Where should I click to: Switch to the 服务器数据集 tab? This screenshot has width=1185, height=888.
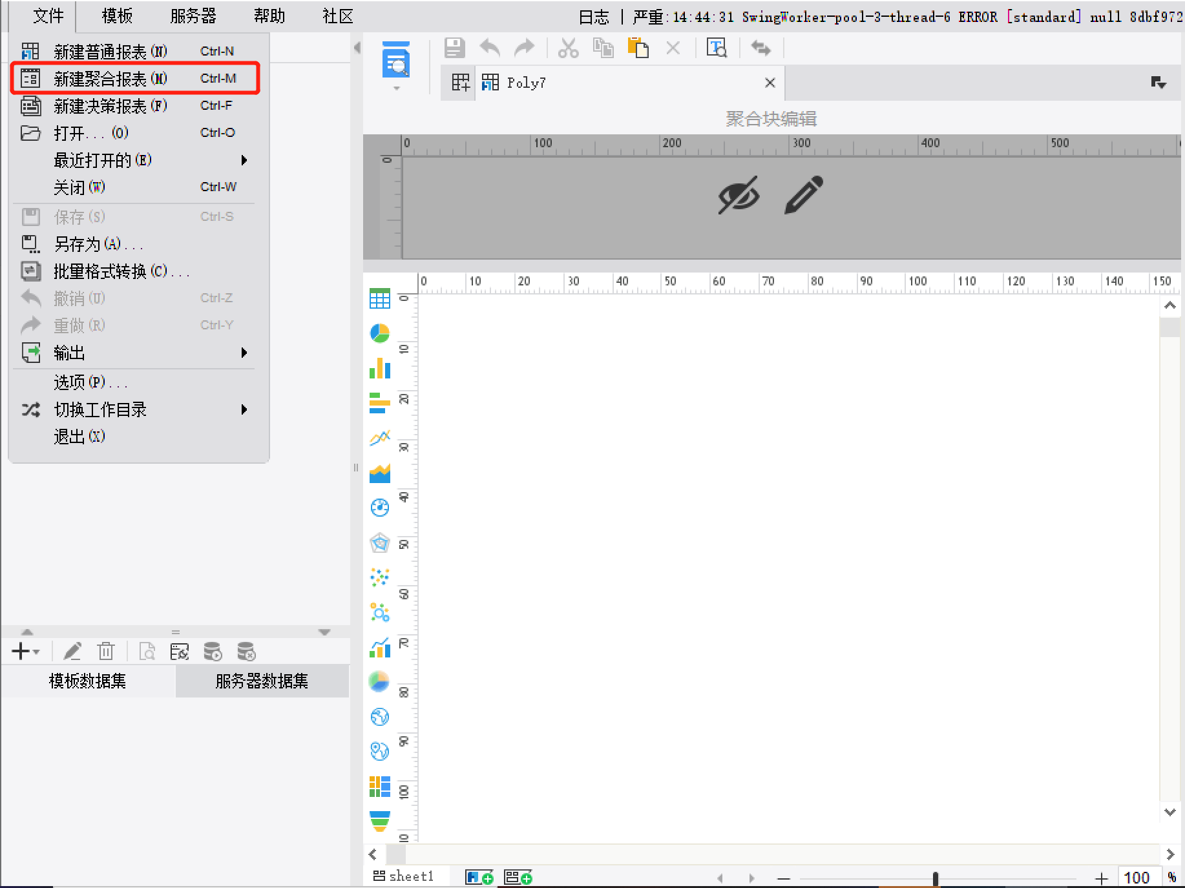[x=262, y=681]
